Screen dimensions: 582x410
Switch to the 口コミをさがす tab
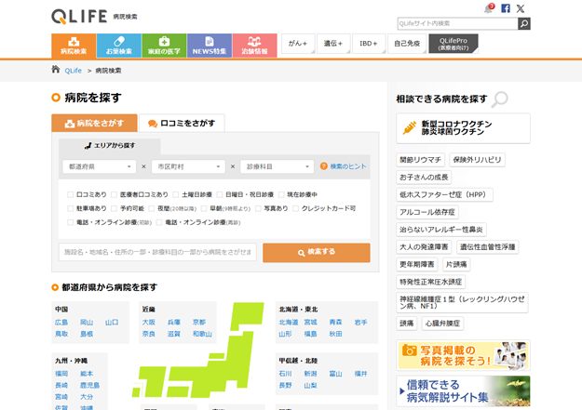[182, 123]
